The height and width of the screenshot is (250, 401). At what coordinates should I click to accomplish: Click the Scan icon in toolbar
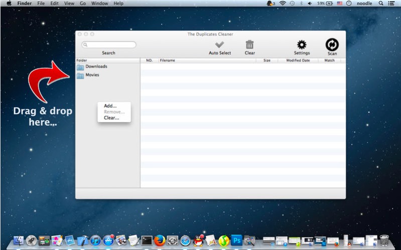coord(332,45)
